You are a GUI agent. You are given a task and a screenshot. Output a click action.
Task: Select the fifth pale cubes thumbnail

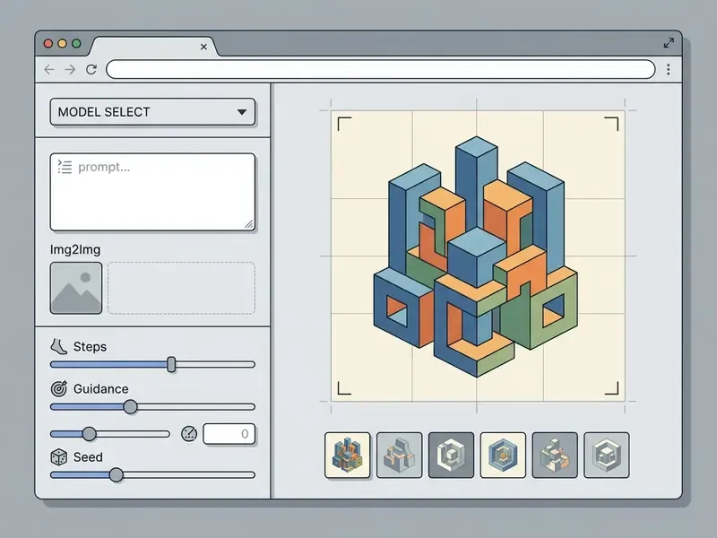click(555, 456)
